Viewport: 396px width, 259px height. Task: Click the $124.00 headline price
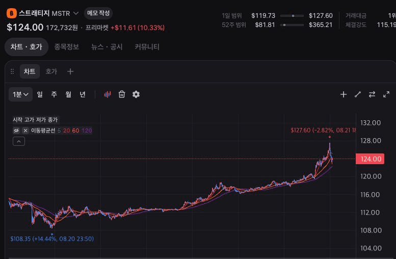pyautogui.click(x=25, y=28)
